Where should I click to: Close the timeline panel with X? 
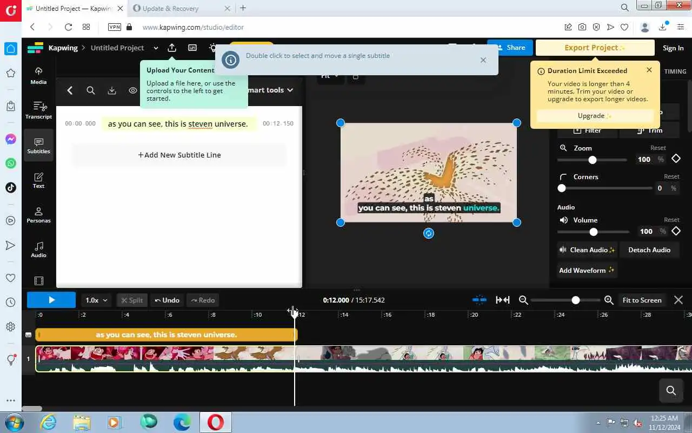678,300
